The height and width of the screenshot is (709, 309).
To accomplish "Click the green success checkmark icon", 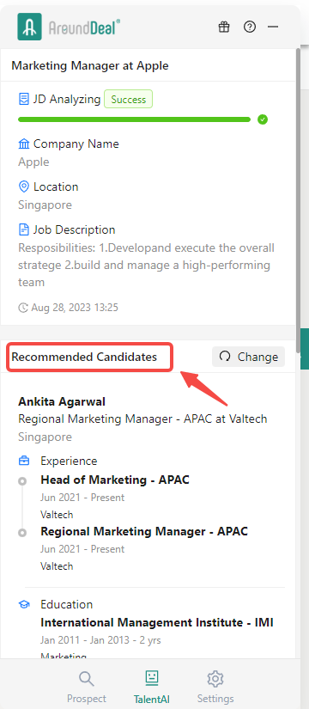I will coord(263,119).
